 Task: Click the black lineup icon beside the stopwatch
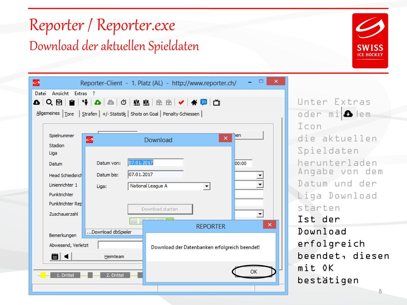point(137,103)
